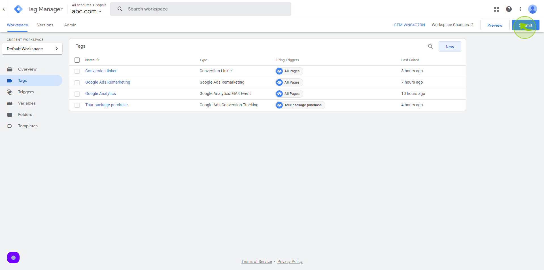
Task: Click the Tag Manager logo icon
Action: [x=18, y=9]
